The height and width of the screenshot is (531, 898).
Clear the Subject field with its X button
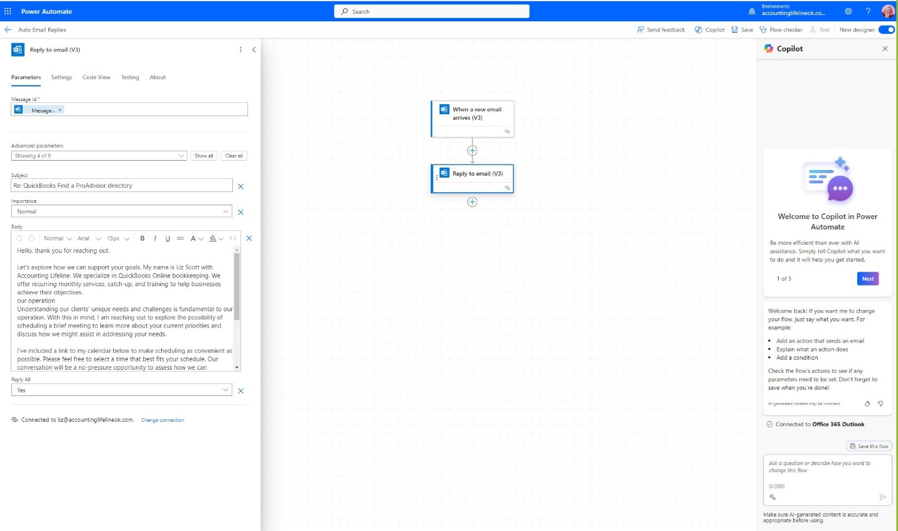[x=241, y=186]
